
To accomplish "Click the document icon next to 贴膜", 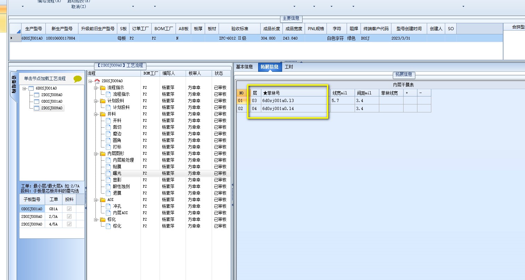I will point(108,167).
